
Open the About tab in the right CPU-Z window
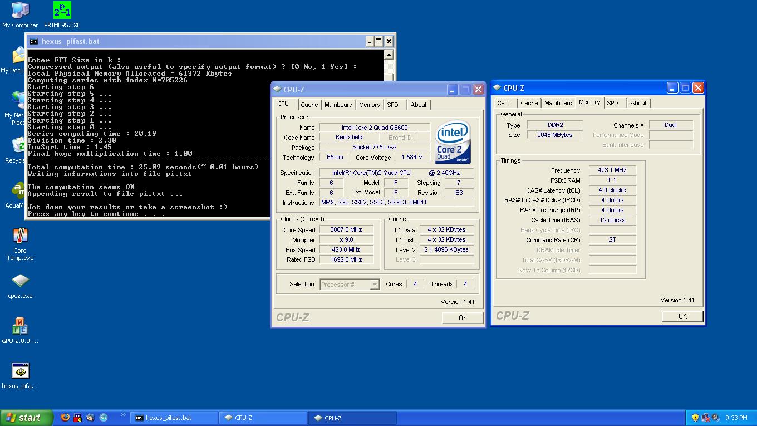click(x=638, y=103)
